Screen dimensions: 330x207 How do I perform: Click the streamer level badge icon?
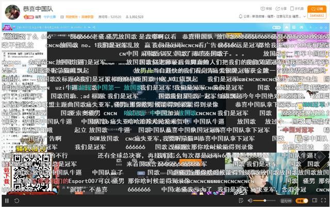click(x=29, y=17)
